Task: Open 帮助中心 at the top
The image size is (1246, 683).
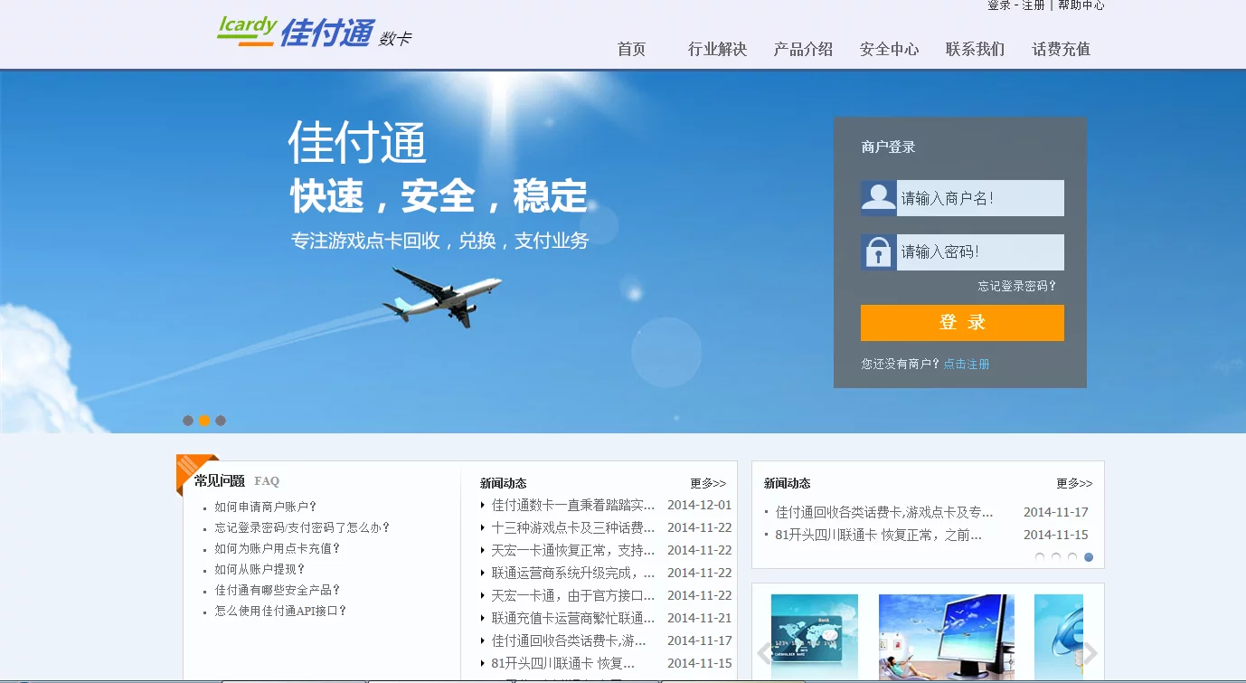Action: pyautogui.click(x=1081, y=5)
